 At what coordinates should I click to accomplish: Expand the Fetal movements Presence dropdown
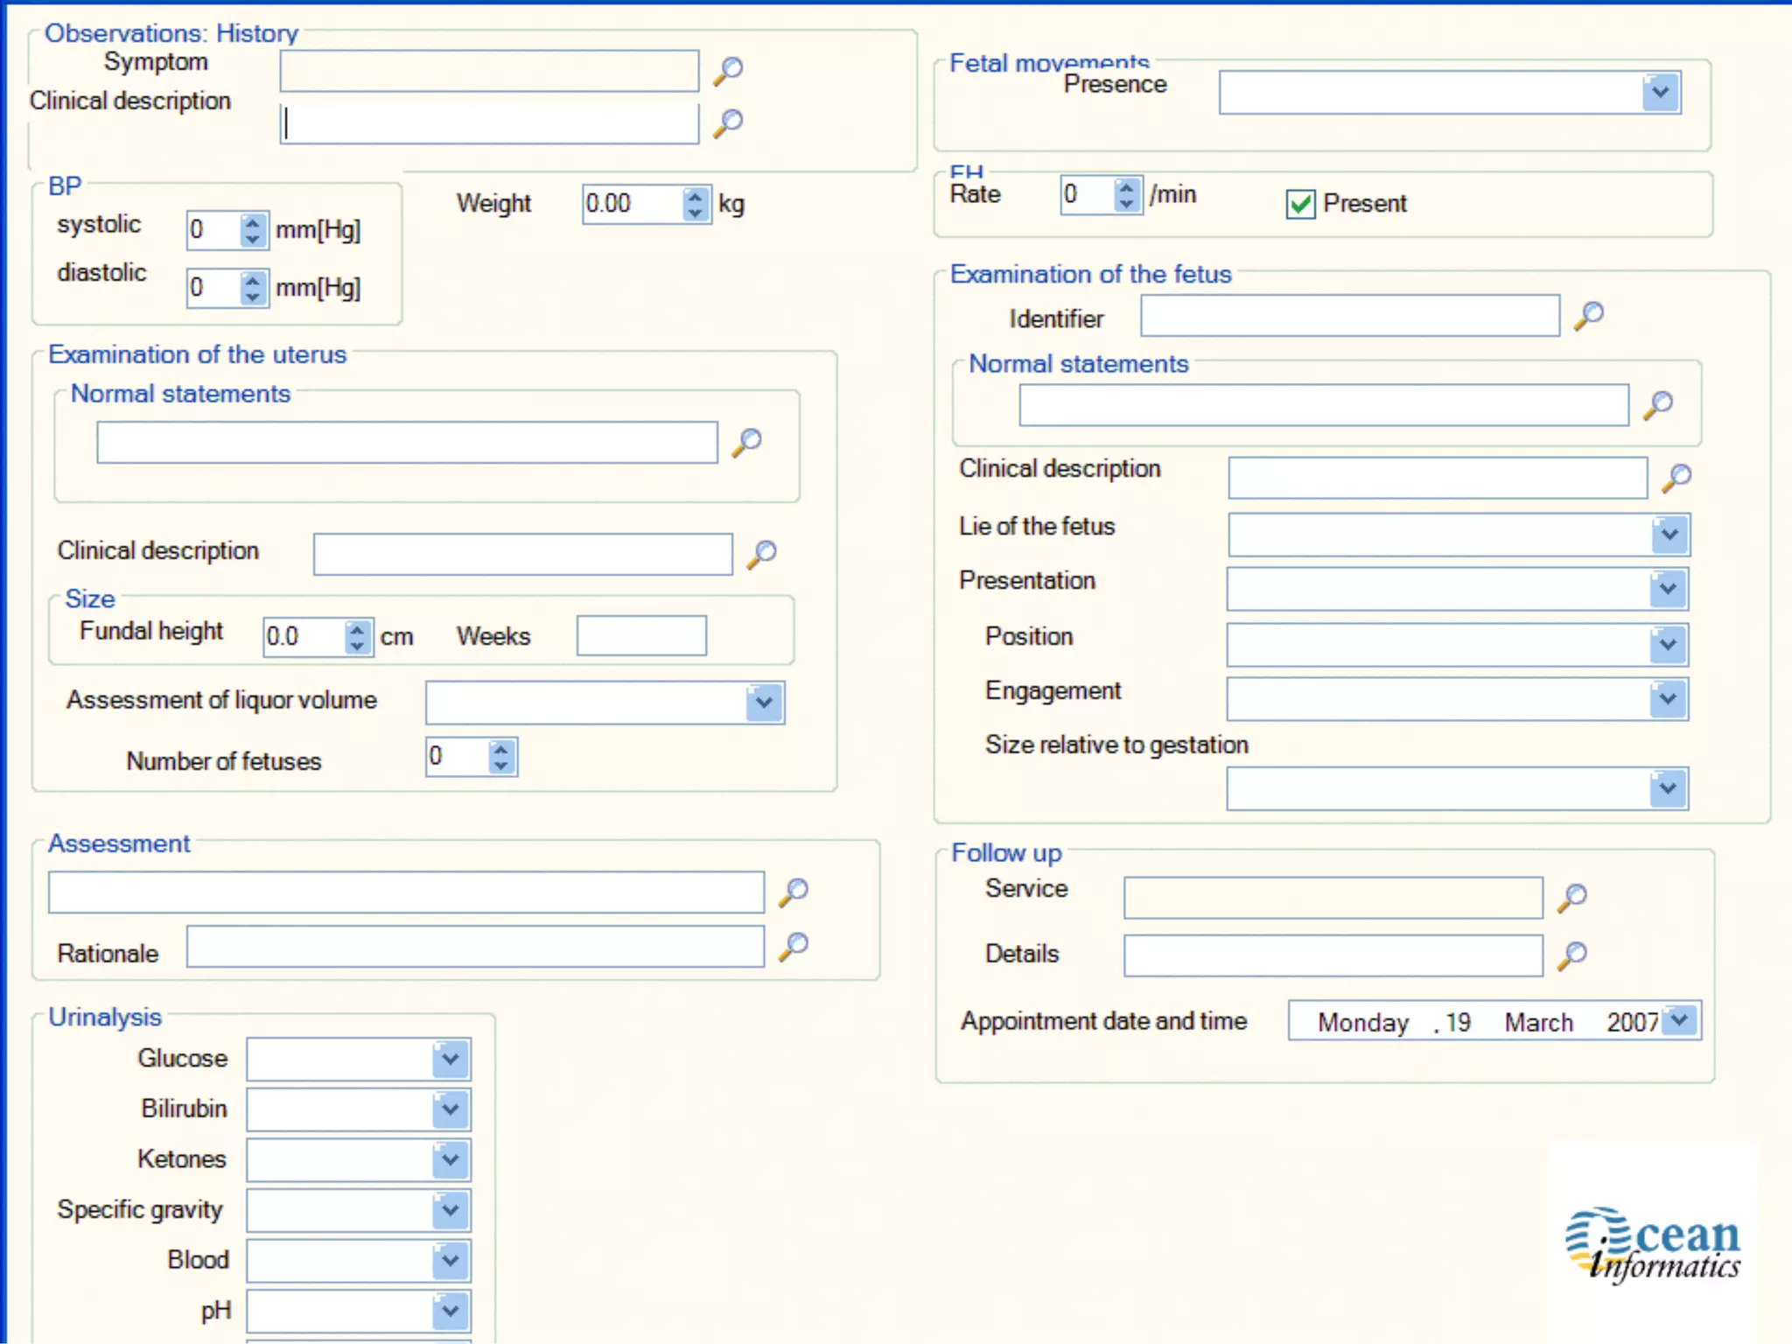pyautogui.click(x=1660, y=93)
